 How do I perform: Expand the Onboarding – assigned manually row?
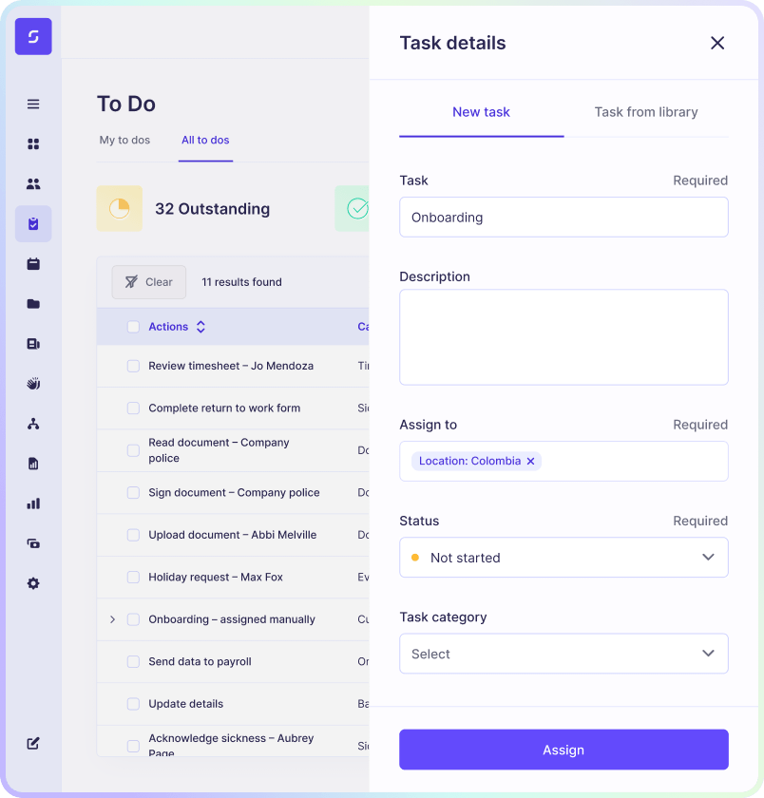pyautogui.click(x=112, y=619)
